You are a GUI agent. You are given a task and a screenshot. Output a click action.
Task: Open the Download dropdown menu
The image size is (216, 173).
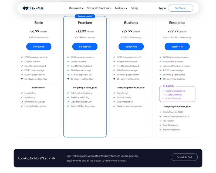tap(76, 8)
